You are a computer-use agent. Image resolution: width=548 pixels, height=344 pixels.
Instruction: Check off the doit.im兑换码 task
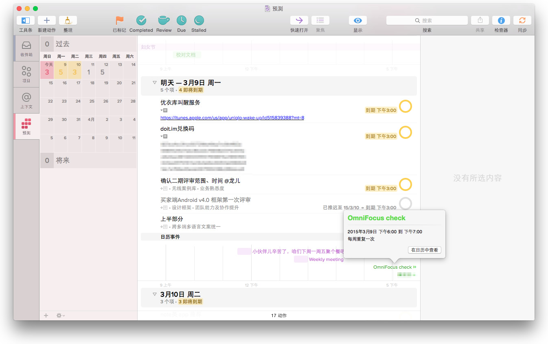click(x=405, y=132)
